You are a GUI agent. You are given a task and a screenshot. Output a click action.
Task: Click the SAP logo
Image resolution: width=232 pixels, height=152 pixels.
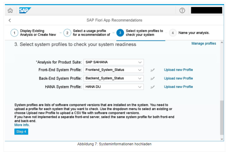point(25,10)
